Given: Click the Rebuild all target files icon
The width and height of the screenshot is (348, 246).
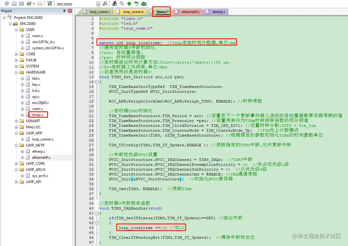Looking at the screenshot, I should point(21,3).
